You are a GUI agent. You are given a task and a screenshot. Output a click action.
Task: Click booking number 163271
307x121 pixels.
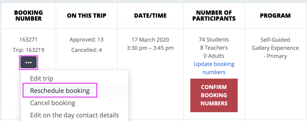tap(29, 39)
